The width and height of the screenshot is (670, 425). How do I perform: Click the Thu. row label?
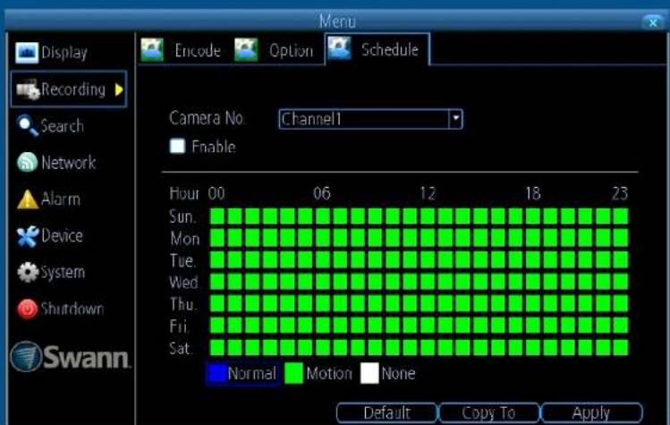click(x=182, y=304)
